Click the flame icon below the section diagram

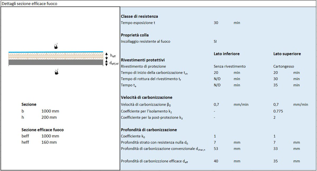[56, 72]
